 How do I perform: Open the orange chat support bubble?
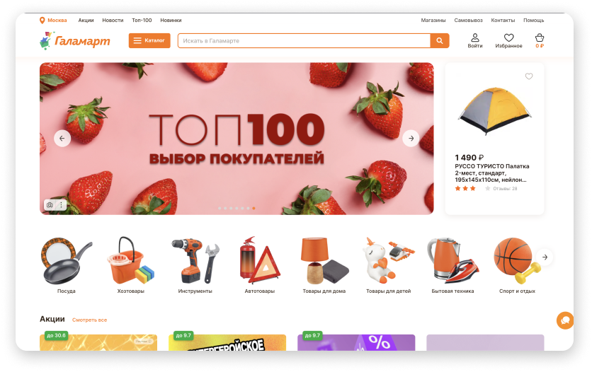[565, 320]
